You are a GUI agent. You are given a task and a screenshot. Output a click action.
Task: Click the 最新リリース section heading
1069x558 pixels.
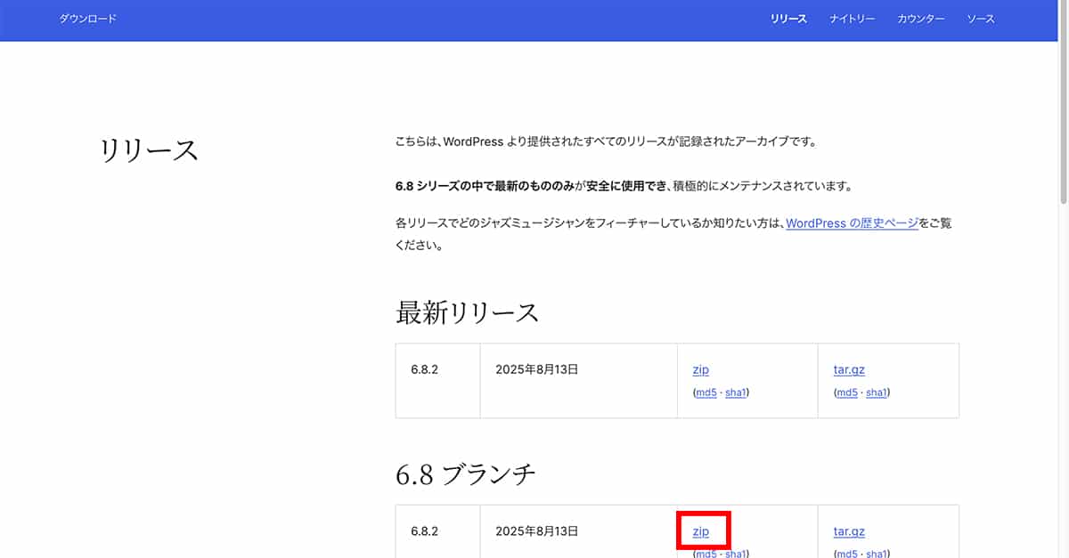coord(468,312)
